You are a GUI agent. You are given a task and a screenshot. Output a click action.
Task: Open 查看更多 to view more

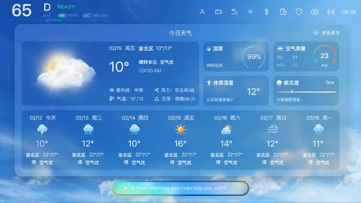click(x=326, y=33)
